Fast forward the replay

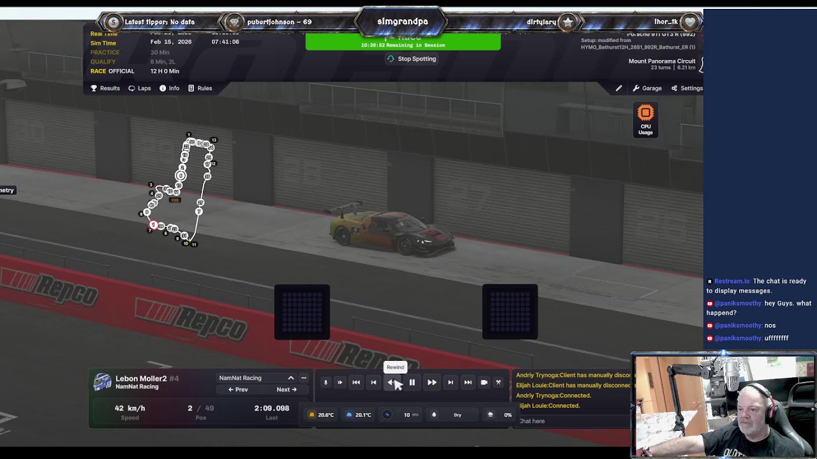pyautogui.click(x=432, y=382)
